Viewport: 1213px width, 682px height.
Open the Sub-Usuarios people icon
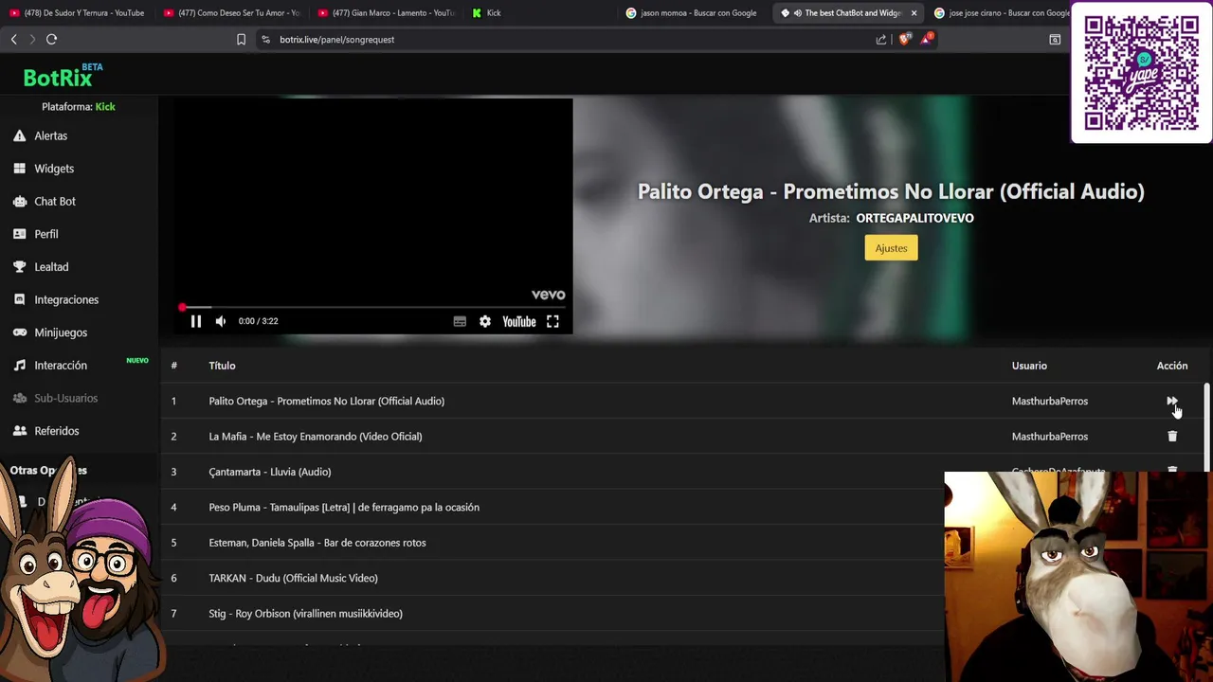[x=19, y=398]
